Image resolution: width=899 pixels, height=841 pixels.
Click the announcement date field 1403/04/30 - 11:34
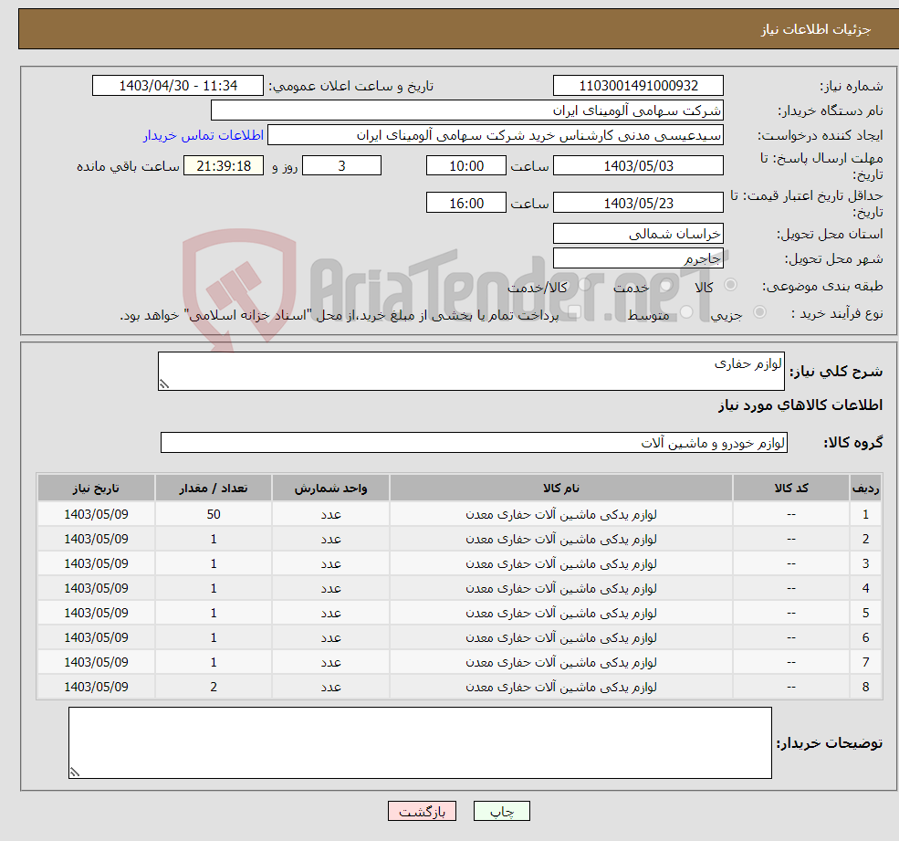[178, 86]
